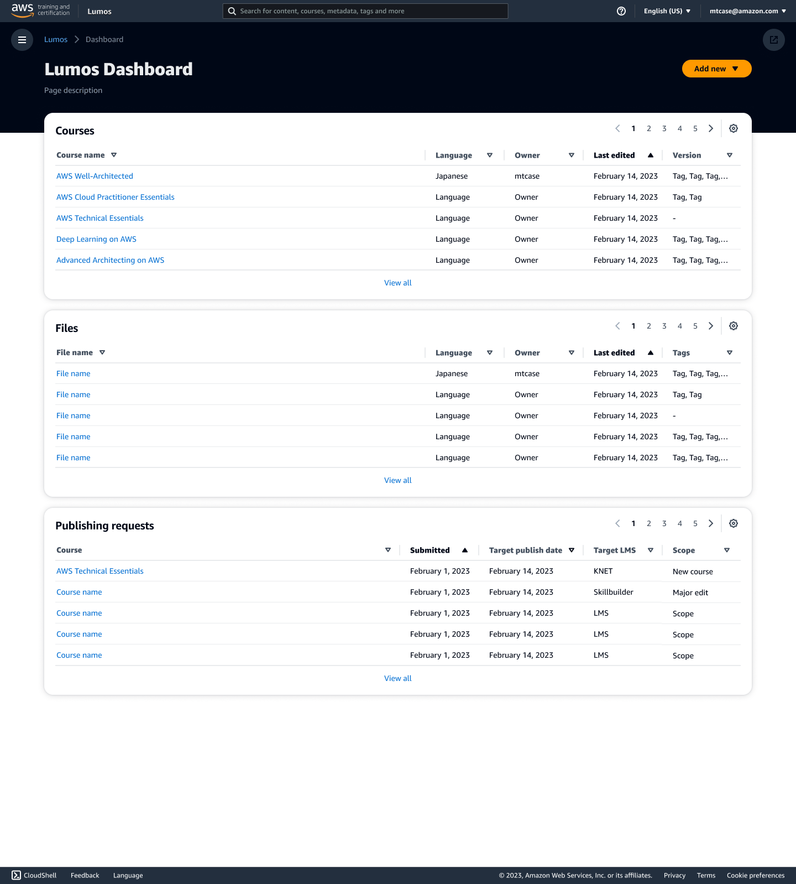This screenshot has height=884, width=796.
Task: Open AWS Cloud Practitioner Essentials course
Action: tap(115, 197)
